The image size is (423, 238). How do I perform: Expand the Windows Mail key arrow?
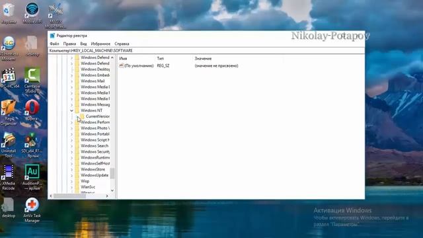tap(71, 81)
